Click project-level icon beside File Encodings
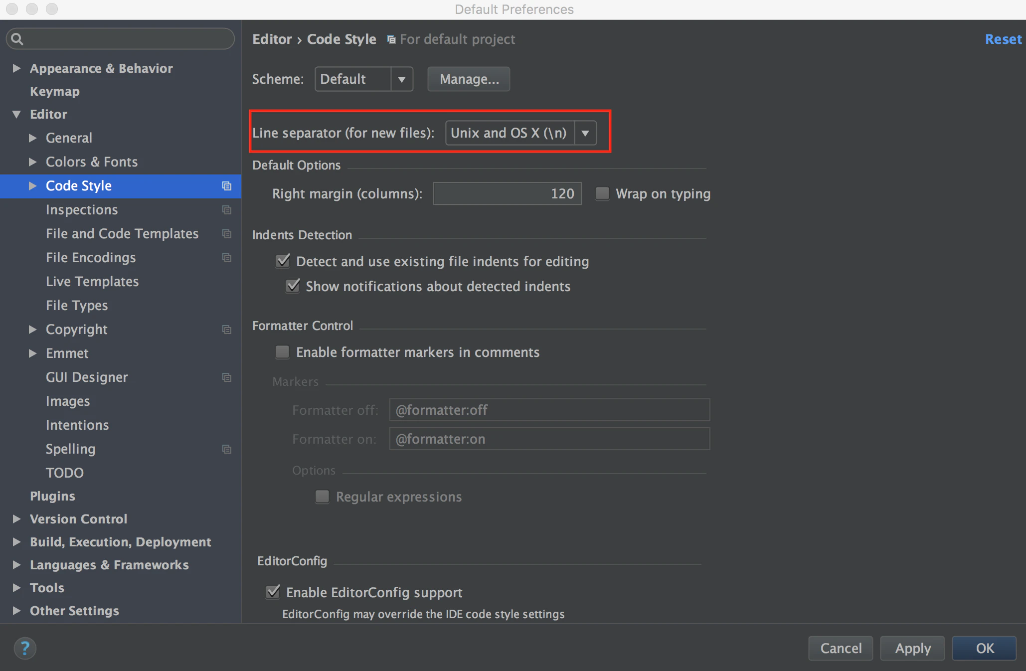Screen dimensions: 1026x671 tap(226, 258)
